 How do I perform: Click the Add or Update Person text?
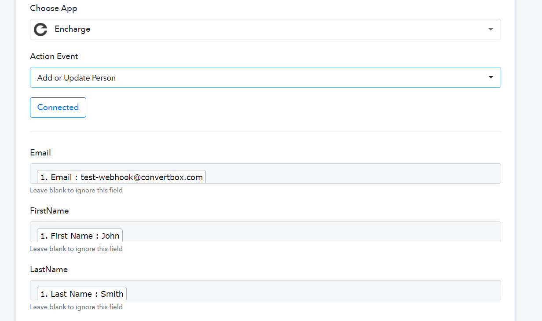coord(77,78)
